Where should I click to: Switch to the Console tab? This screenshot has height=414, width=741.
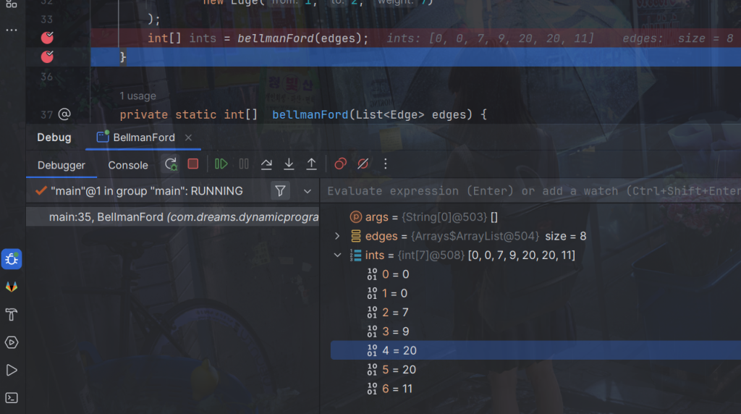tap(128, 165)
